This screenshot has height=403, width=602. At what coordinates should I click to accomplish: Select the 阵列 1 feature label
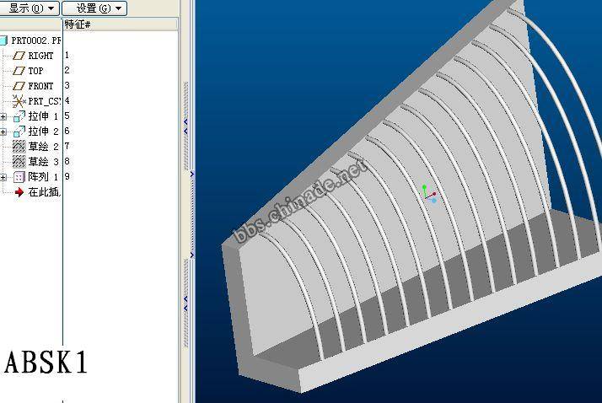(x=43, y=176)
